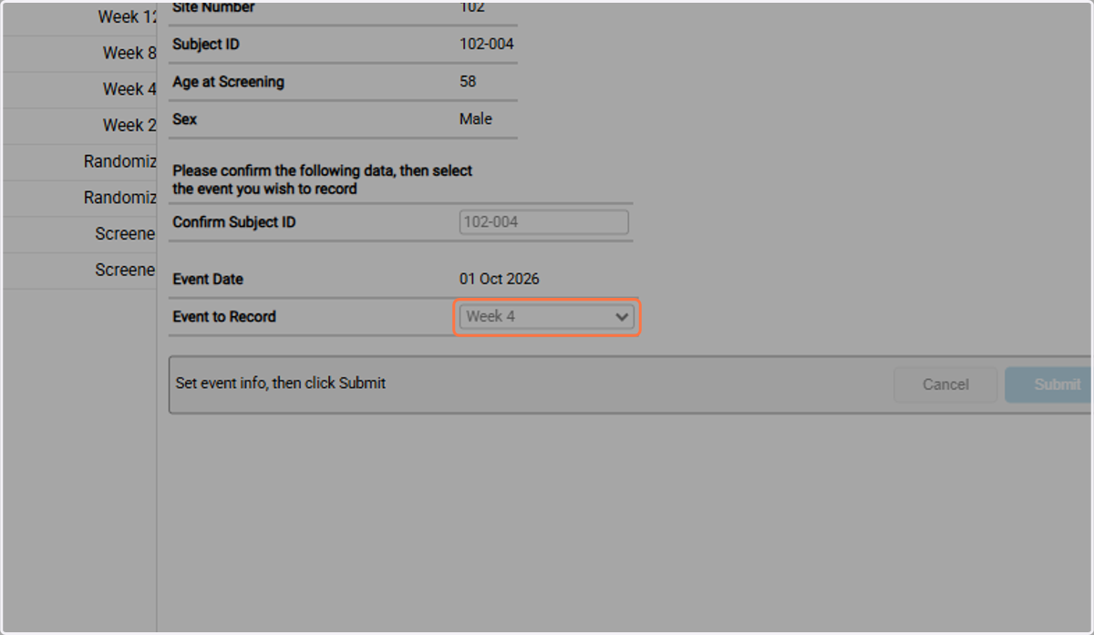Select Week 4 in the left list
Screen dimensions: 1094x635
pos(80,89)
